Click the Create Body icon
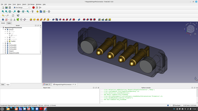Viewport: 198px width, 111px height. point(3,19)
